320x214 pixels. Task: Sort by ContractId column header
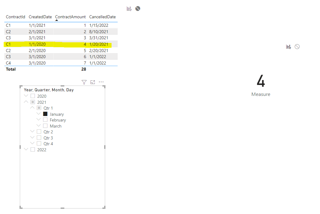pos(16,17)
